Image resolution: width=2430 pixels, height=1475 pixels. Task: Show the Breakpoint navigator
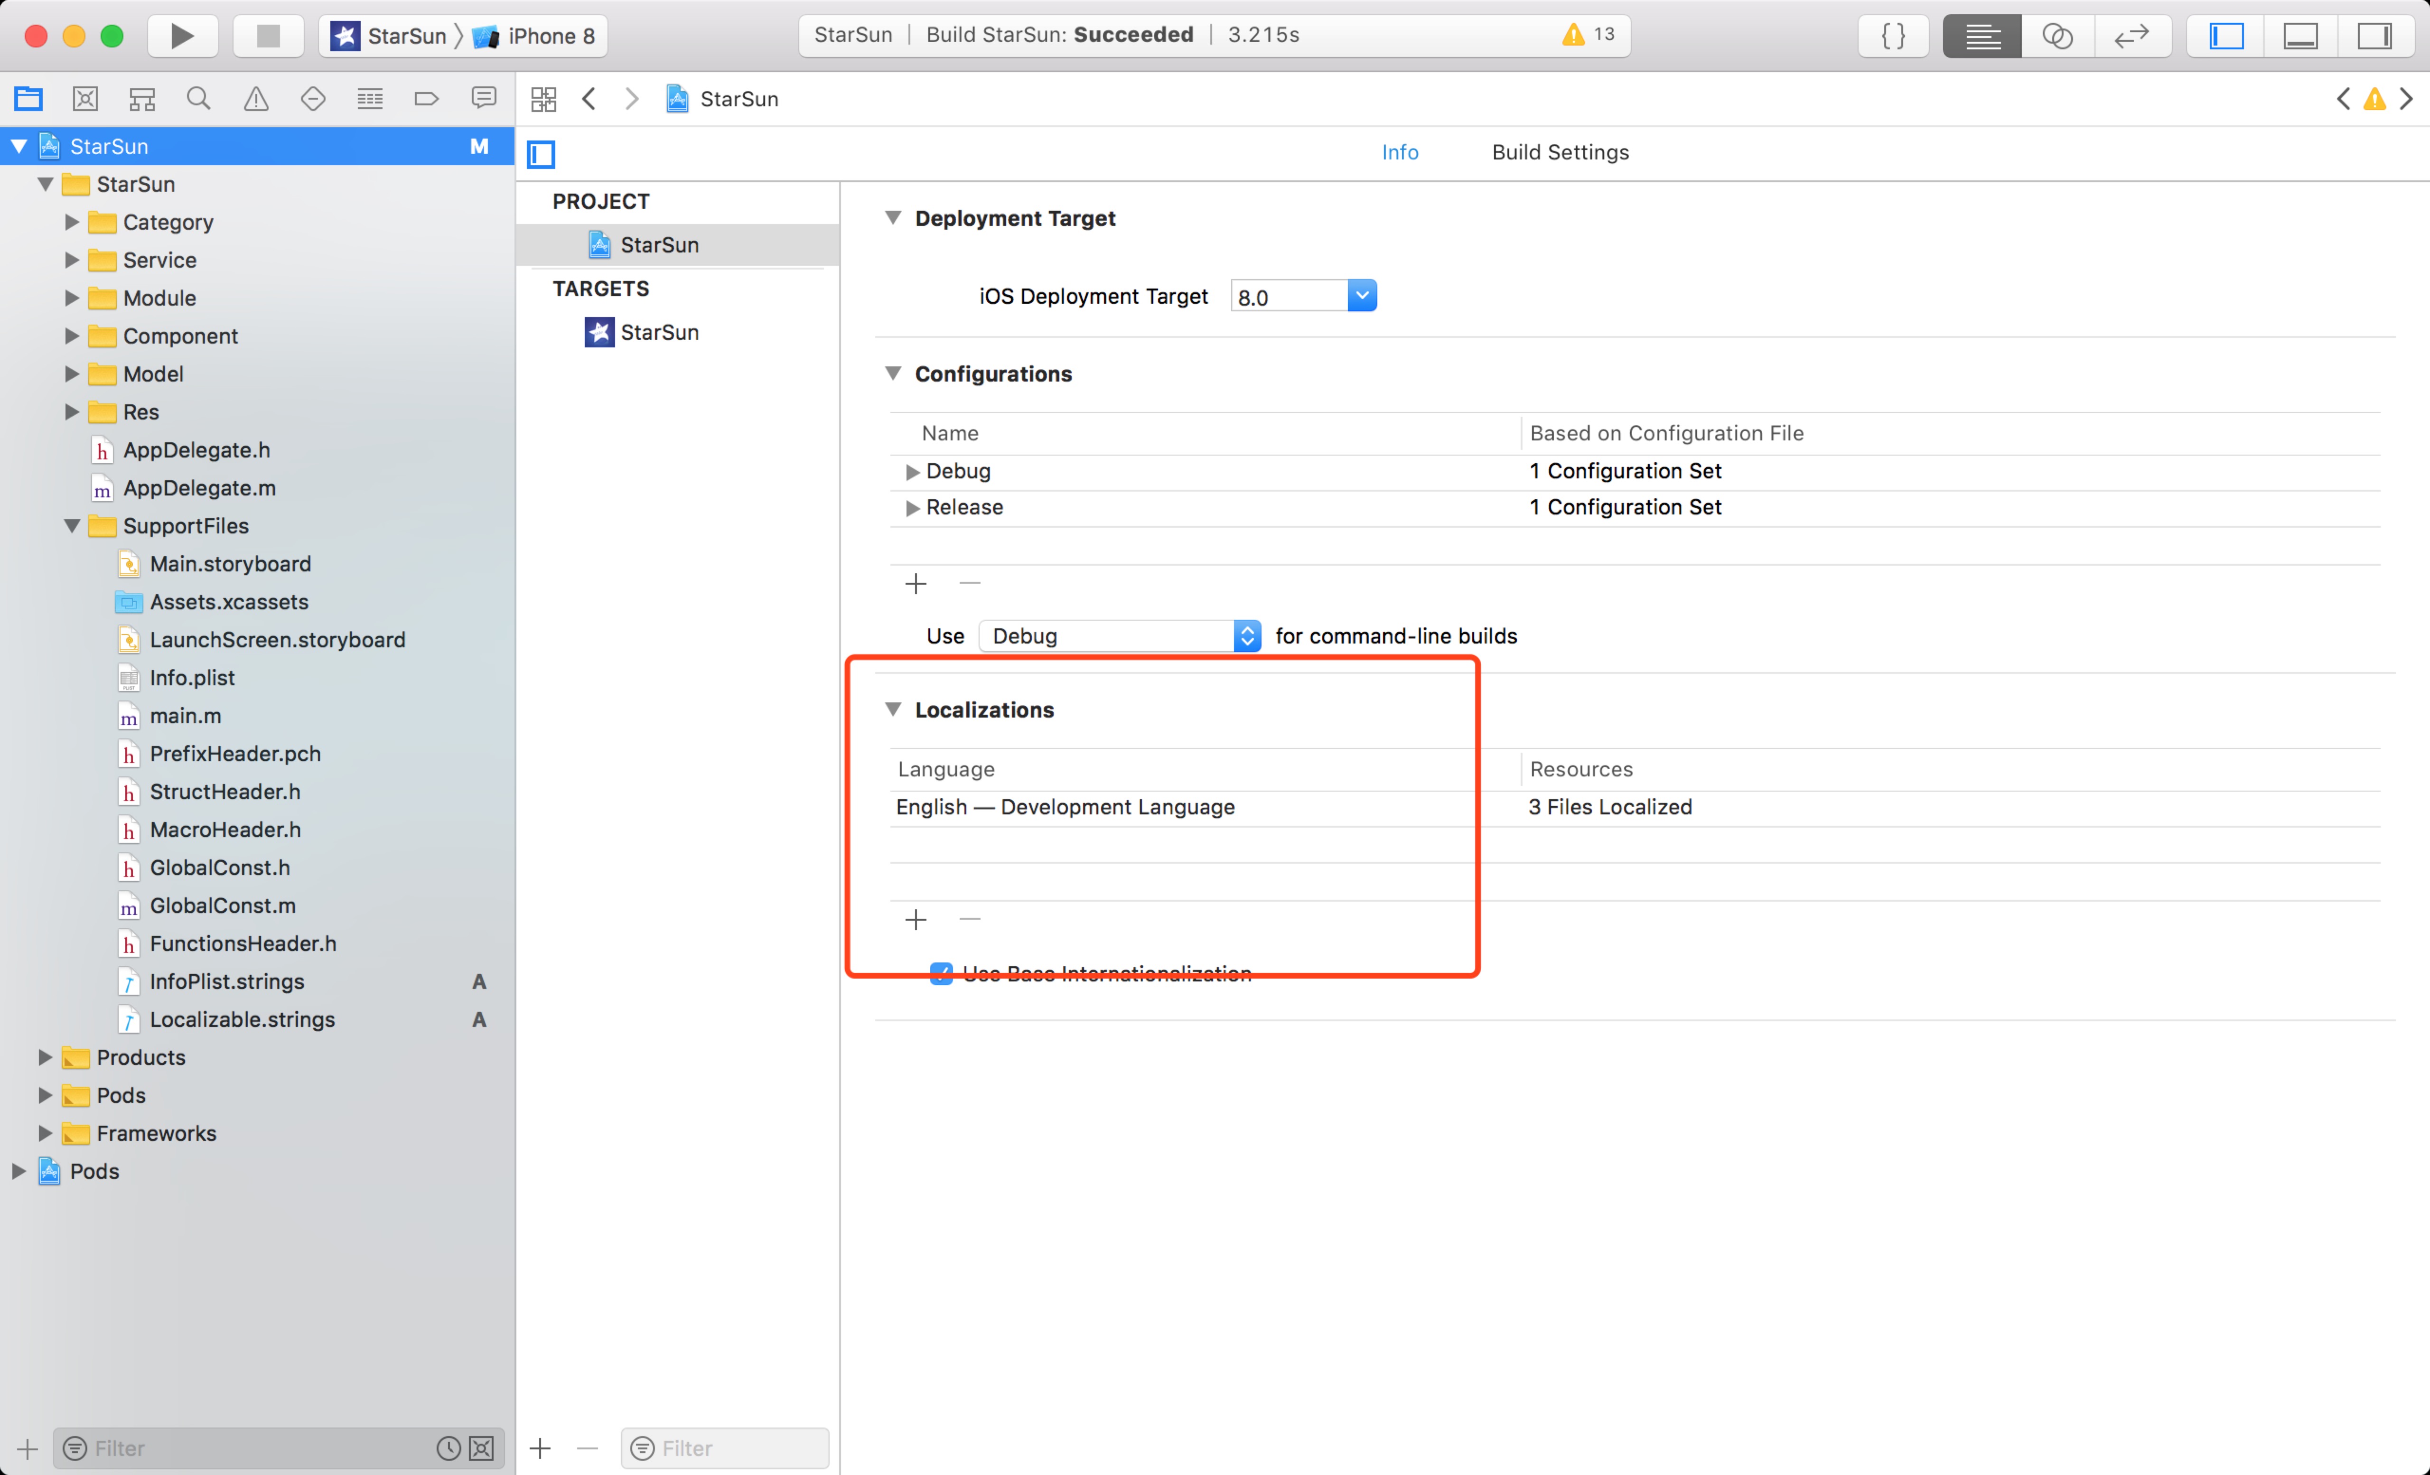click(x=426, y=99)
